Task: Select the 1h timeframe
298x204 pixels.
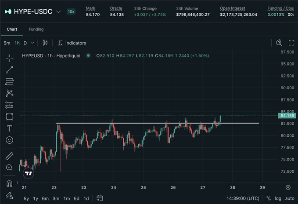Action: pyautogui.click(x=17, y=43)
